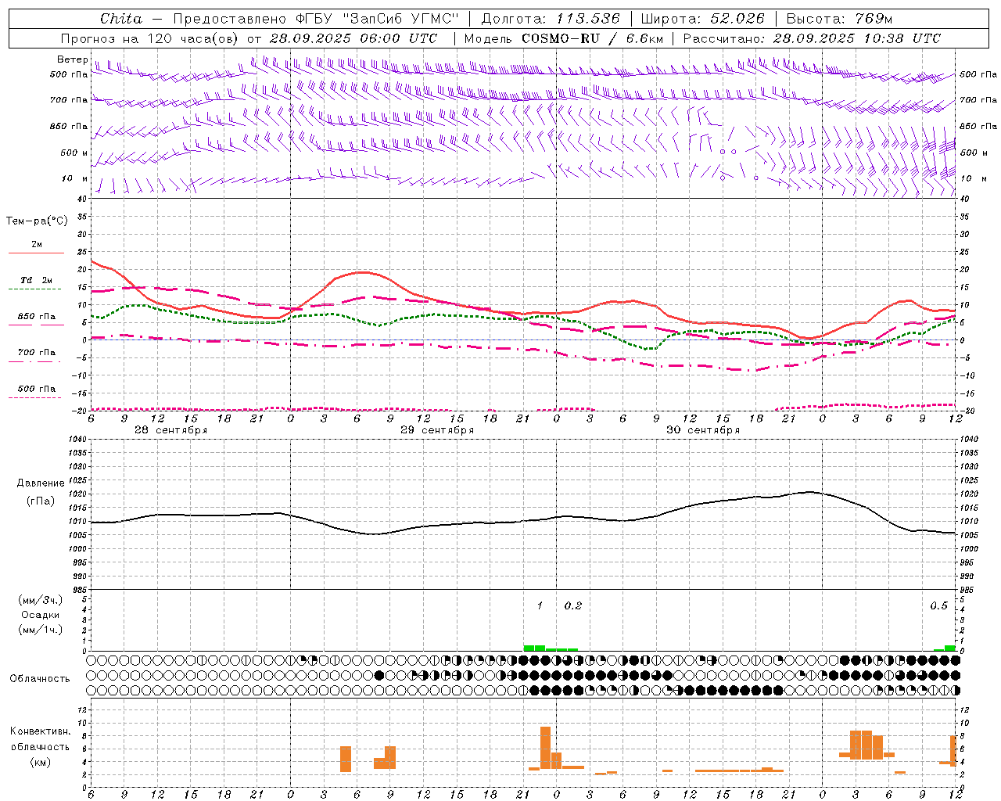Click the "Высота: 769м" header field
The width and height of the screenshot is (1001, 801).
click(839, 19)
